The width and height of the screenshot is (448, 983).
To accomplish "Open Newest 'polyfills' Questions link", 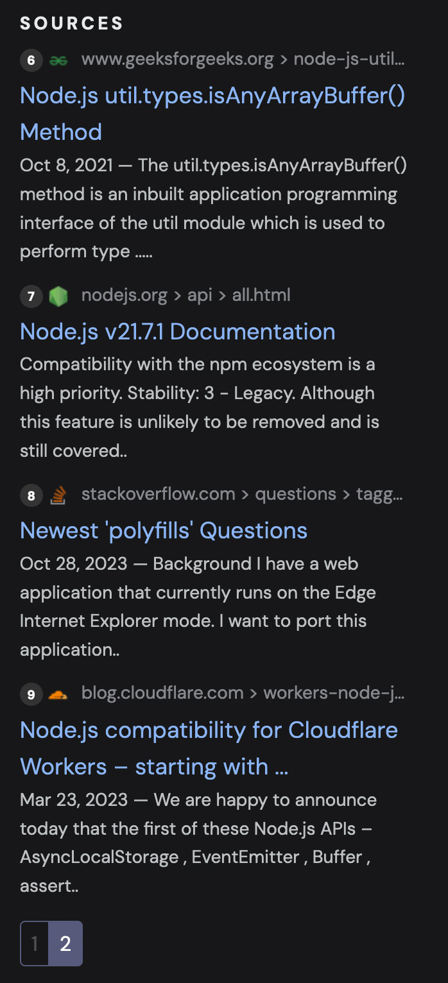I will (x=164, y=530).
